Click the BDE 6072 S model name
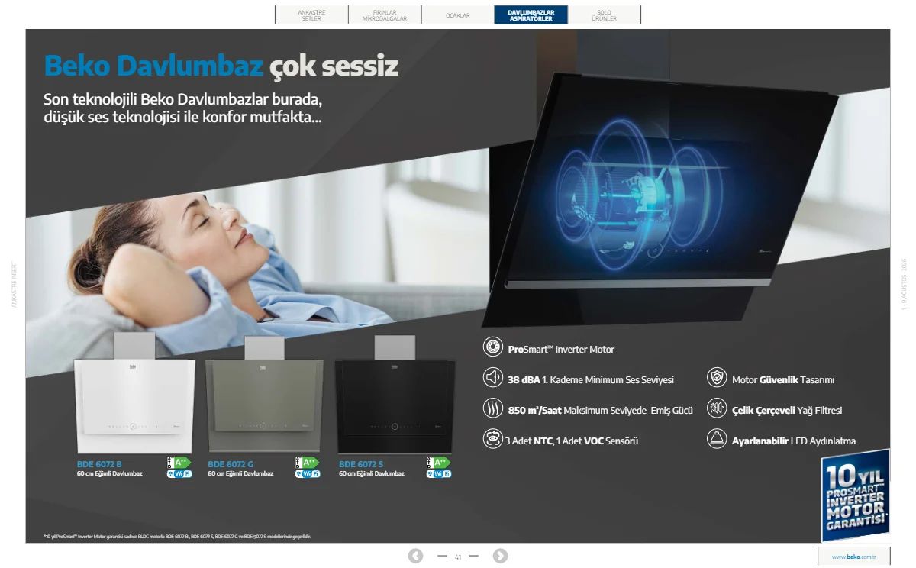This screenshot has height=568, width=916. point(361,464)
